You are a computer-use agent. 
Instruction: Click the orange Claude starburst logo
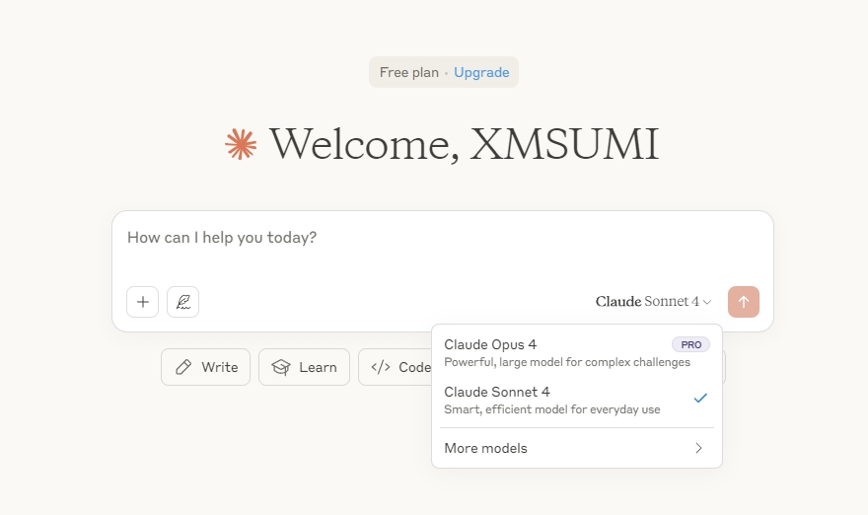[x=241, y=144]
